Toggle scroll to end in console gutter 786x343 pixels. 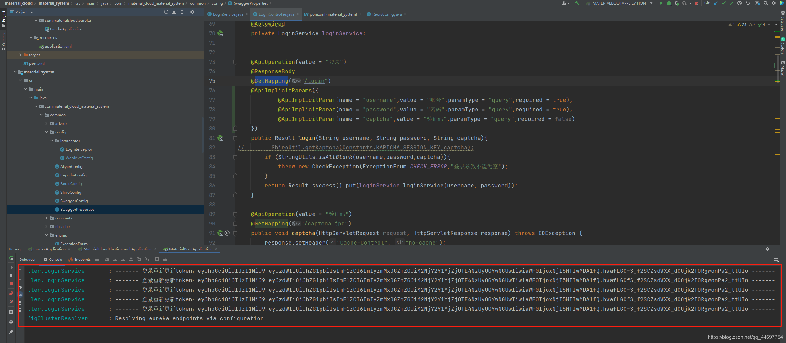pyautogui.click(x=20, y=295)
